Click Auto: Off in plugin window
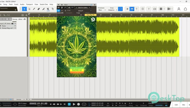The image size is (190, 108). click(x=60, y=13)
